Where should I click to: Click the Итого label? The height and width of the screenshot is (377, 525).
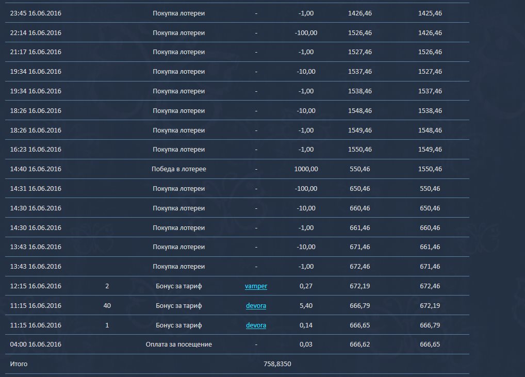19,364
